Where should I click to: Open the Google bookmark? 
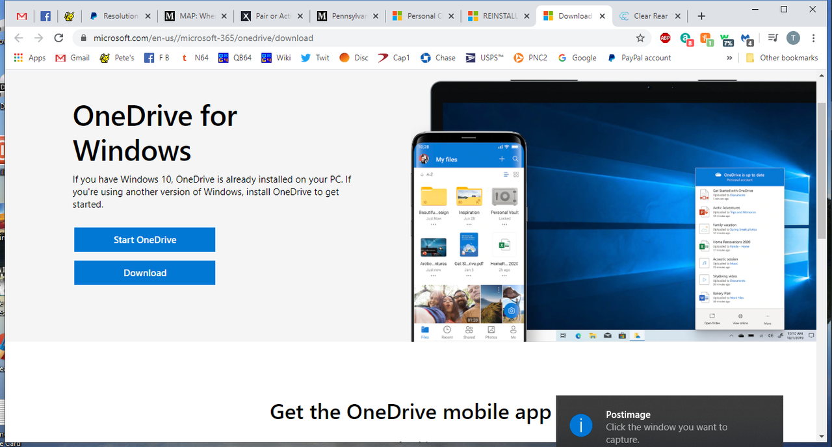coord(577,58)
